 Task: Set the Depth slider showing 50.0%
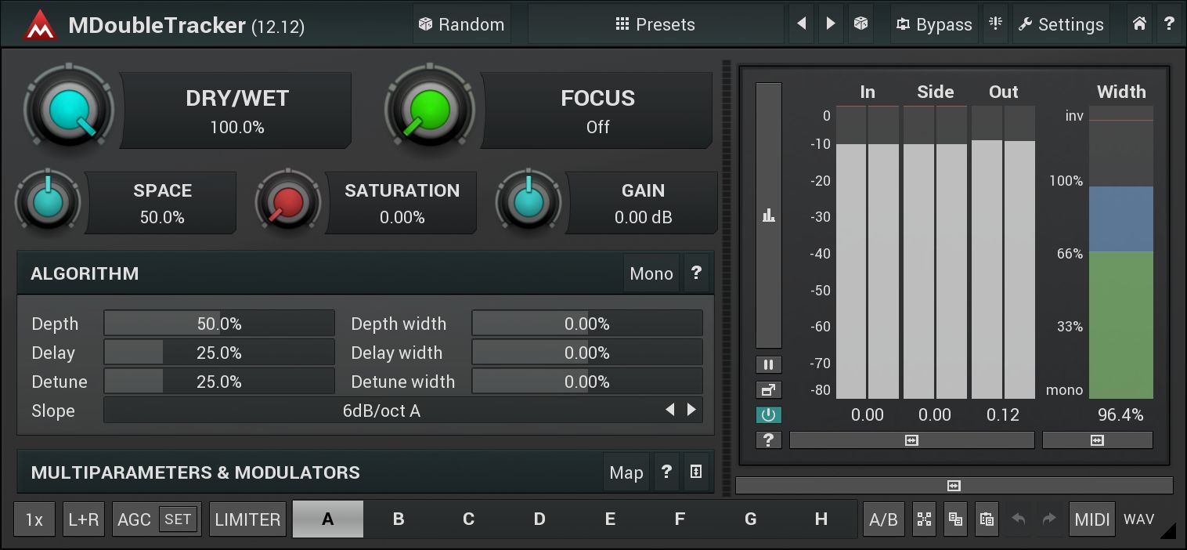[219, 323]
